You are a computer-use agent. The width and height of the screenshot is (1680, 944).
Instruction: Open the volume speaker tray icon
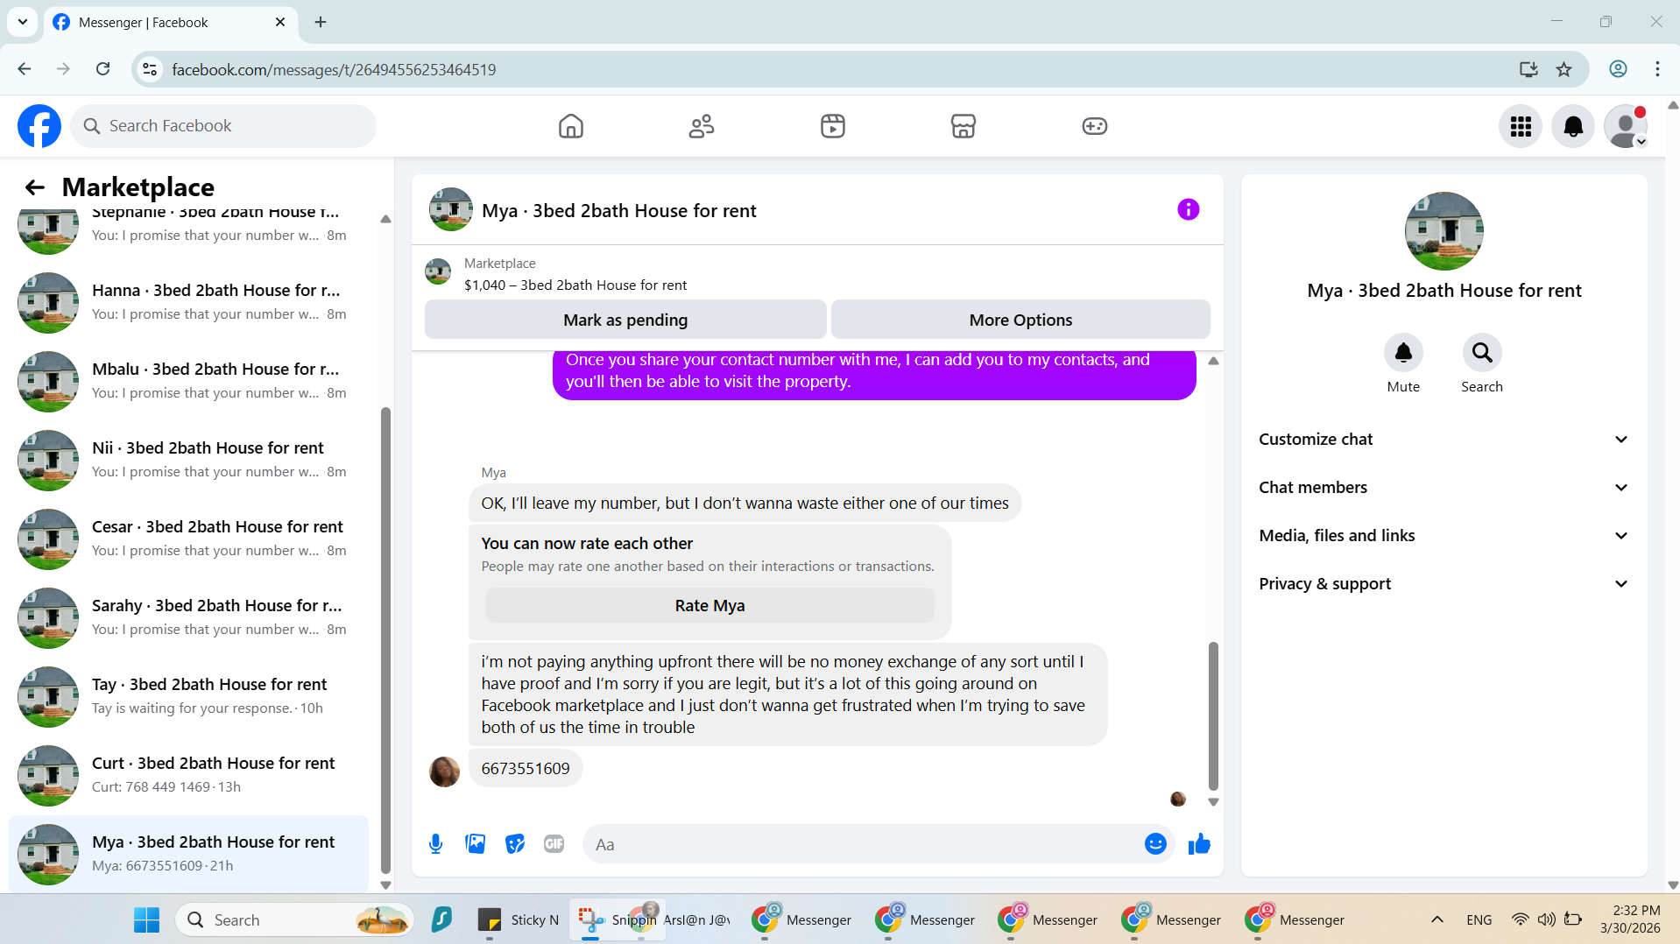(x=1547, y=919)
